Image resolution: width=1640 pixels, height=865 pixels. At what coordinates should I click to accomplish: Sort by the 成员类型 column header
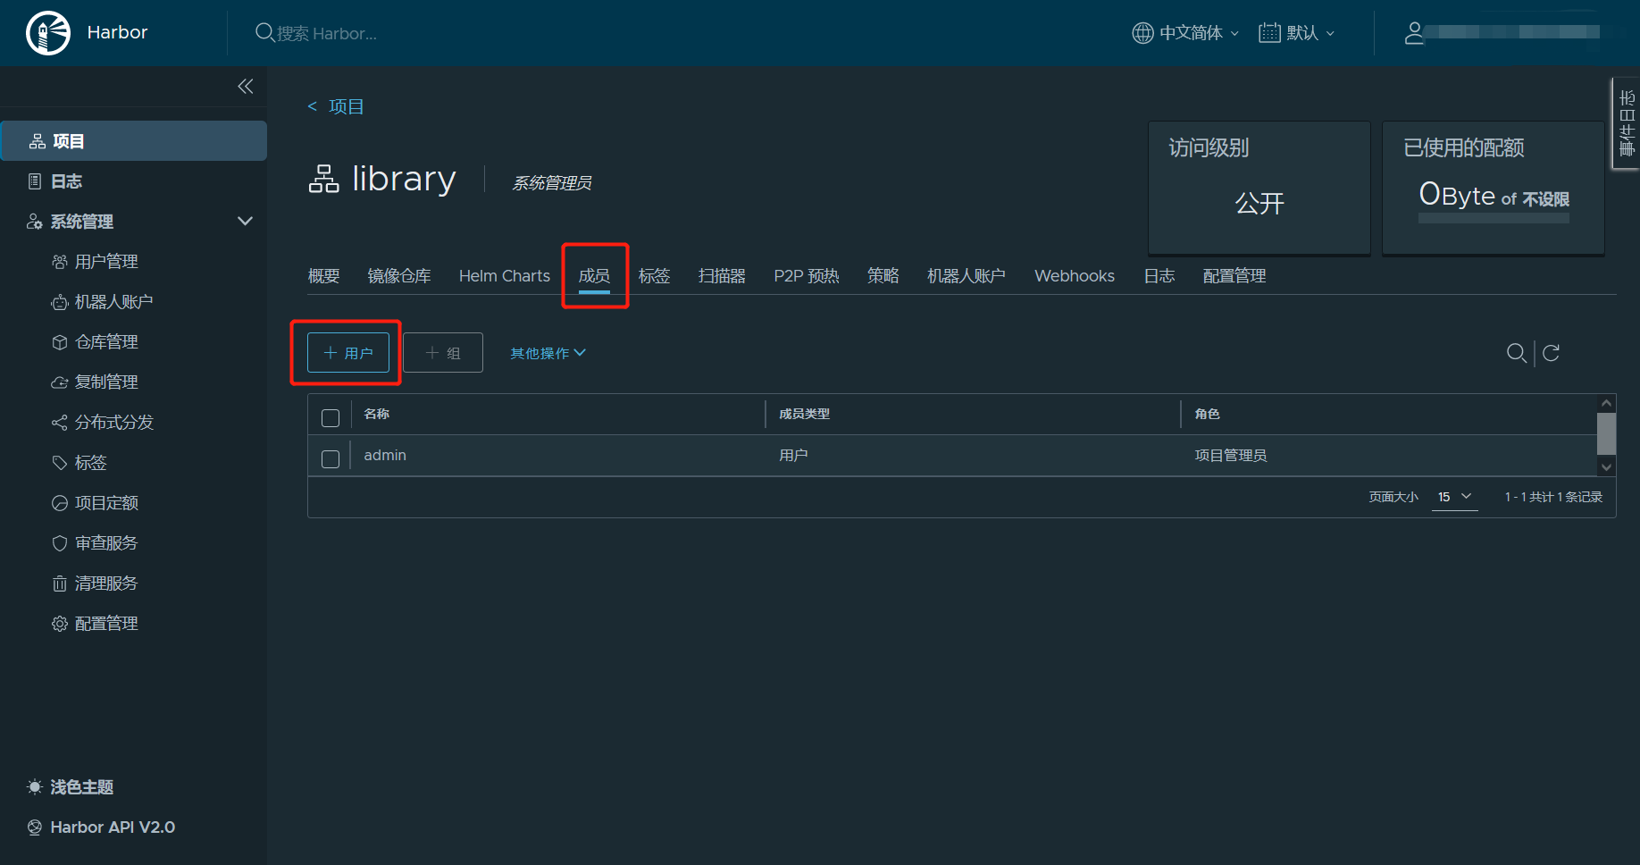point(804,414)
